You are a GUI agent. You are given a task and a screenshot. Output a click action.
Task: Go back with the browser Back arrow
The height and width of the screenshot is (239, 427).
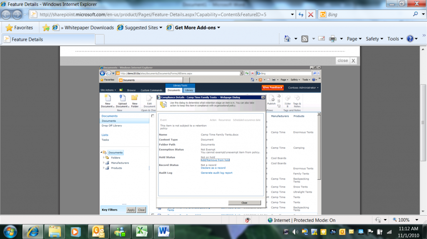6,15
